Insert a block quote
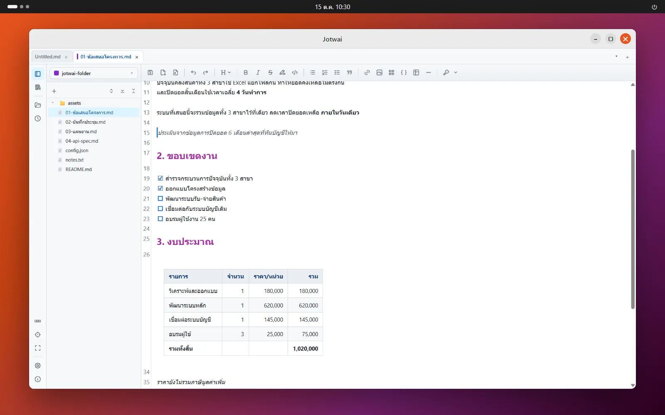Screen dimensions: 665x415 pos(350,73)
